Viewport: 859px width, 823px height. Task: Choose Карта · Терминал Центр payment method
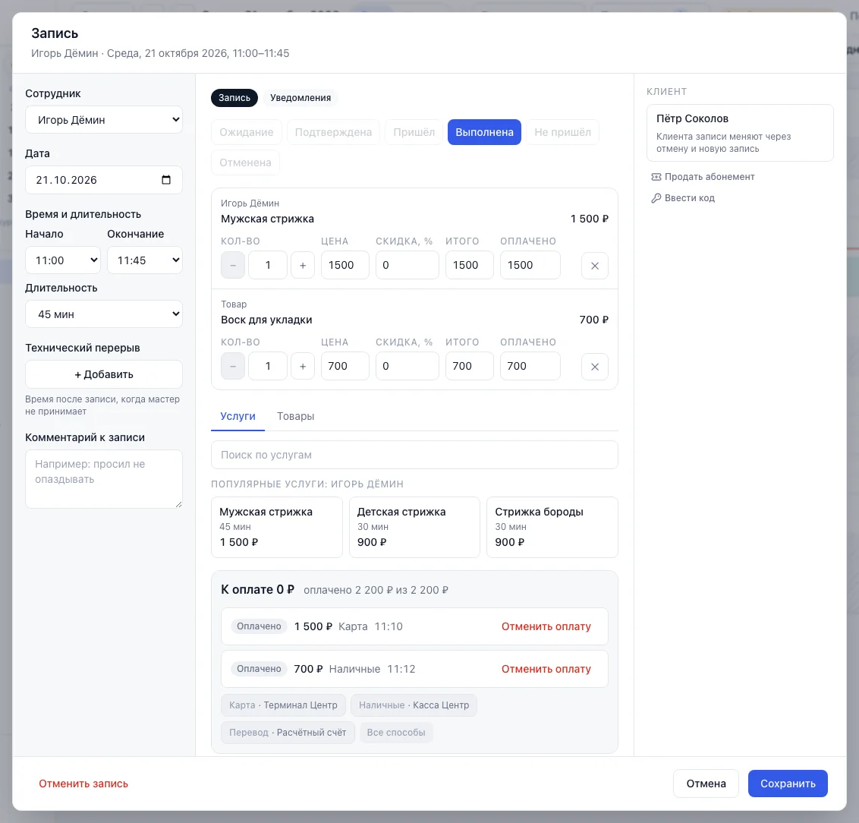click(283, 705)
